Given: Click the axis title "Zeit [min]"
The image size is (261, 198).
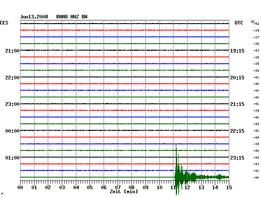Looking at the screenshot, I should coord(124,192).
